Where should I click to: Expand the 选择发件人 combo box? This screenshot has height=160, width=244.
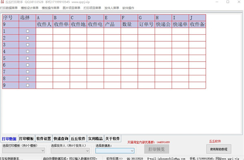[x=70, y=151]
